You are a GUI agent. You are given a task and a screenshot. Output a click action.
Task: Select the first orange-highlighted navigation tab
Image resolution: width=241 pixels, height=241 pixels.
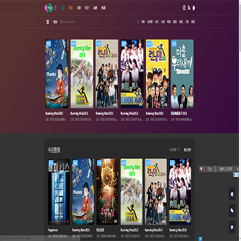(71, 8)
